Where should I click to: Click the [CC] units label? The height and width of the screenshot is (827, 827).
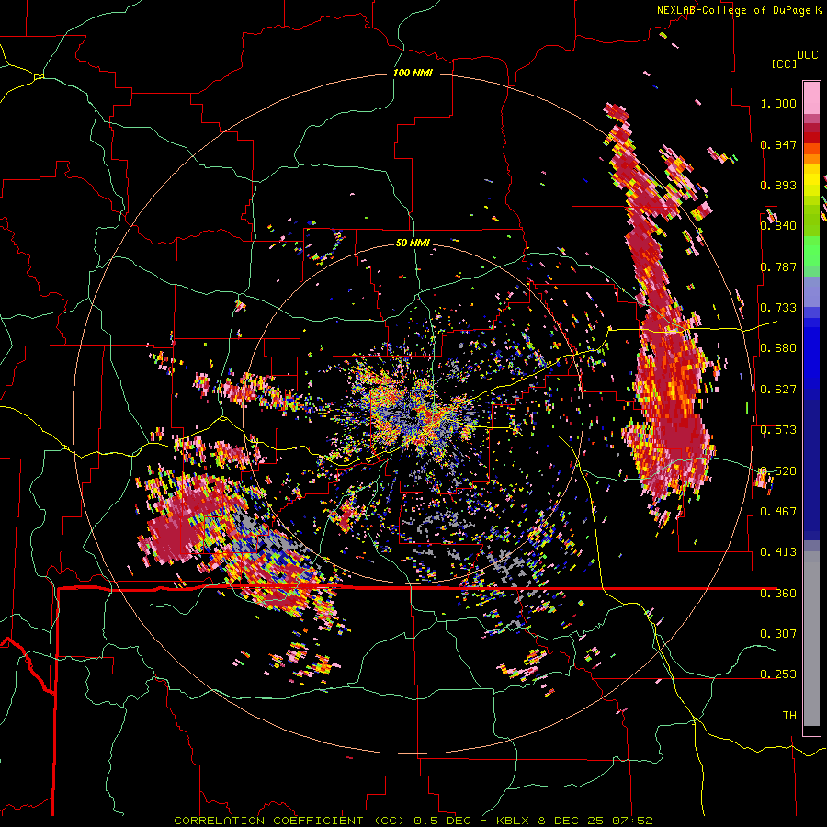784,63
